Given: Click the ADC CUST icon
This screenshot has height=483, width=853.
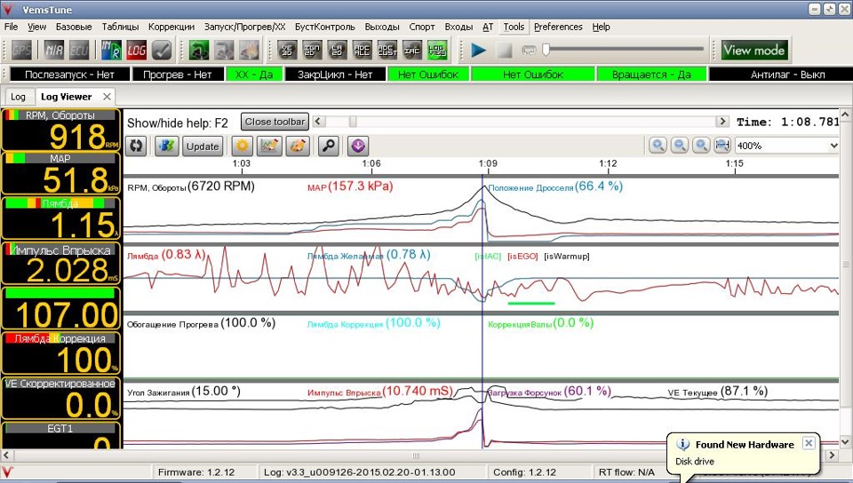Looking at the screenshot, I should click(387, 51).
